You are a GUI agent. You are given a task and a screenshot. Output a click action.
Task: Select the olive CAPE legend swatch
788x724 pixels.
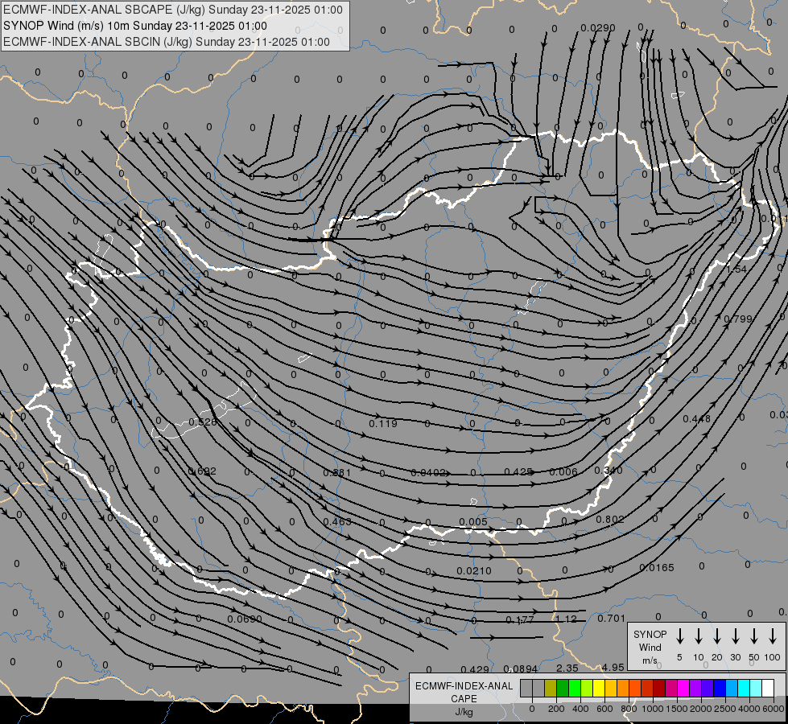tap(551, 688)
